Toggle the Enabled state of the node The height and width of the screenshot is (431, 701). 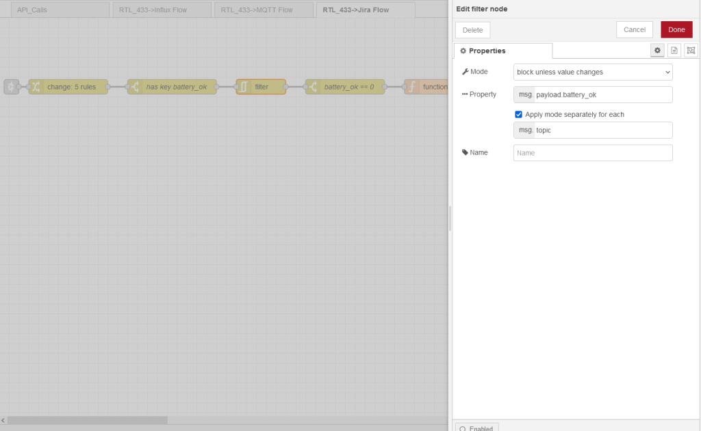pos(476,428)
